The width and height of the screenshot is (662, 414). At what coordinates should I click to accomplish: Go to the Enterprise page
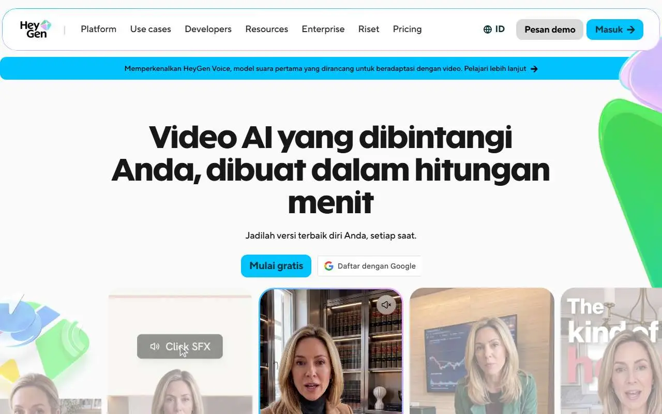point(323,29)
